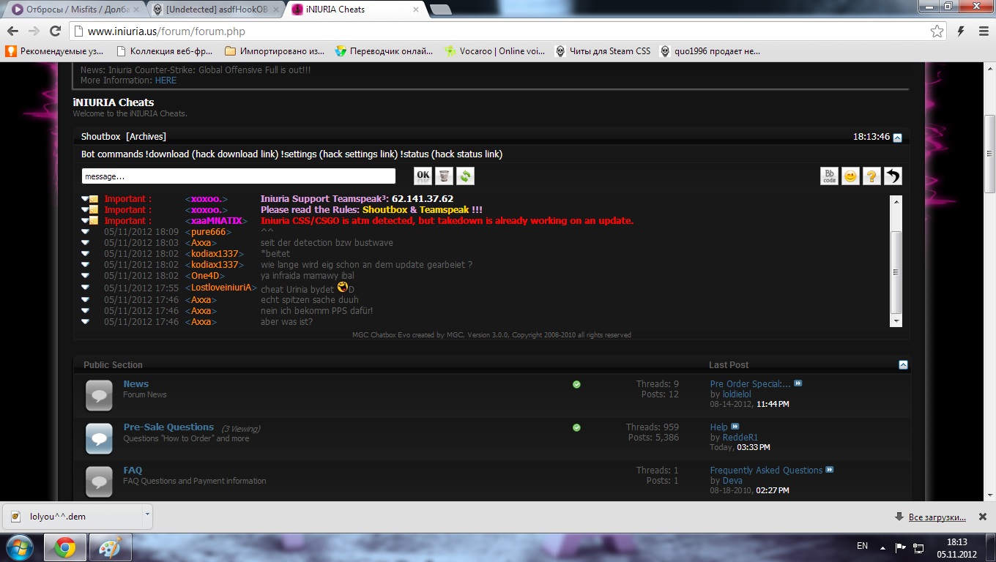
Task: Open a new browser tab
Action: pyautogui.click(x=440, y=10)
